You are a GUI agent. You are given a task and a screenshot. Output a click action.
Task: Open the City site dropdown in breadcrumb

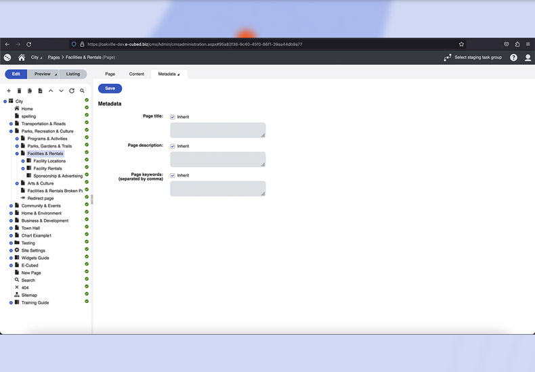[x=37, y=57]
